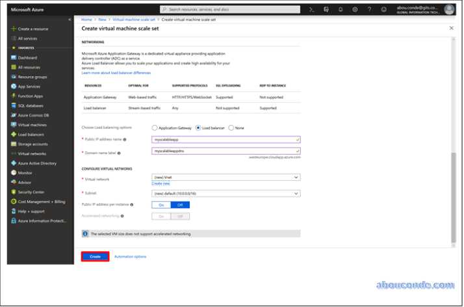Open the Automation options link

130,257
